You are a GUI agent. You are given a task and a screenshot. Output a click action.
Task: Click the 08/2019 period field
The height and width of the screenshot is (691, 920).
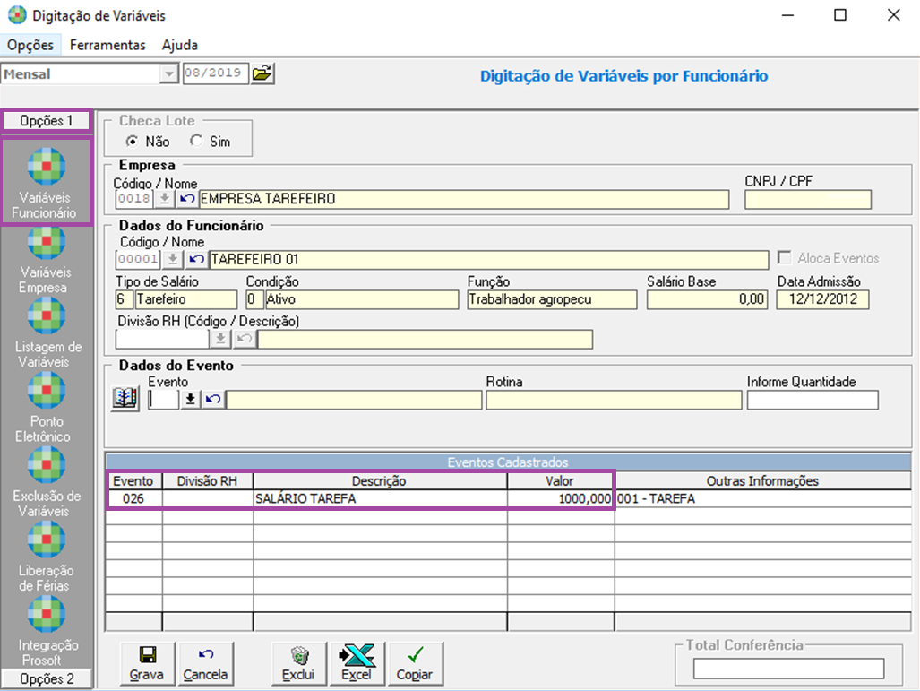tap(215, 73)
